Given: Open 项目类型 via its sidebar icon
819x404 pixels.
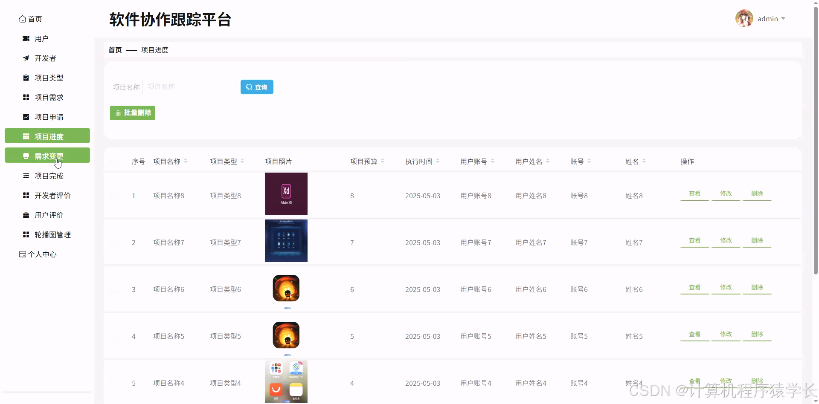Looking at the screenshot, I should 26,78.
